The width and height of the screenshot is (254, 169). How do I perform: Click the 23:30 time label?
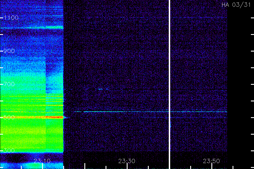tap(127, 161)
